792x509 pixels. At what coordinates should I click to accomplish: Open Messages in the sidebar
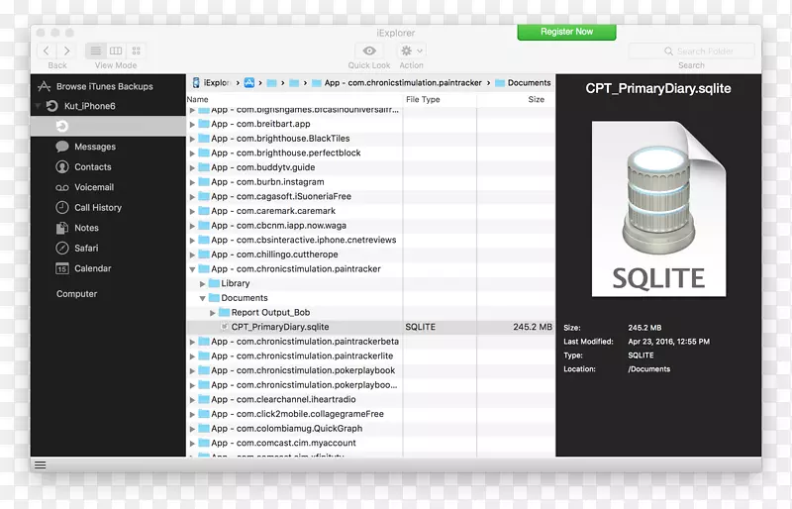94,147
